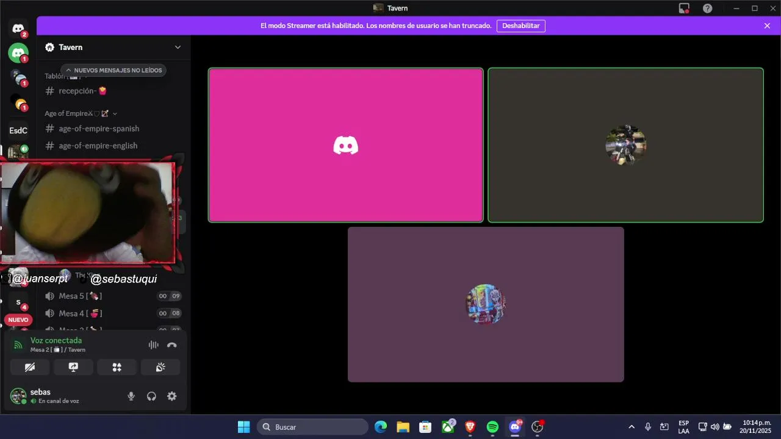
Task: Open Microsoft Store from taskbar
Action: coord(425,427)
